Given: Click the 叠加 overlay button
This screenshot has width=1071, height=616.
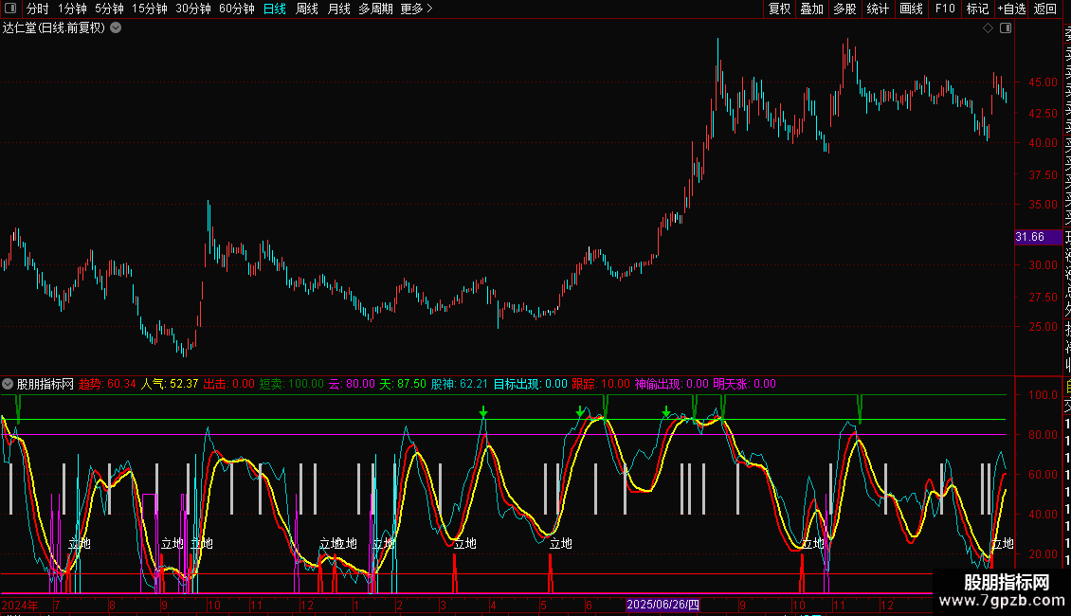Looking at the screenshot, I should tap(811, 9).
